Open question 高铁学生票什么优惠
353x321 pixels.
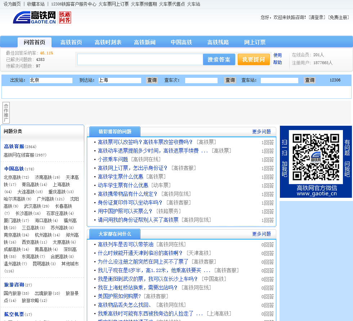pos(121,177)
